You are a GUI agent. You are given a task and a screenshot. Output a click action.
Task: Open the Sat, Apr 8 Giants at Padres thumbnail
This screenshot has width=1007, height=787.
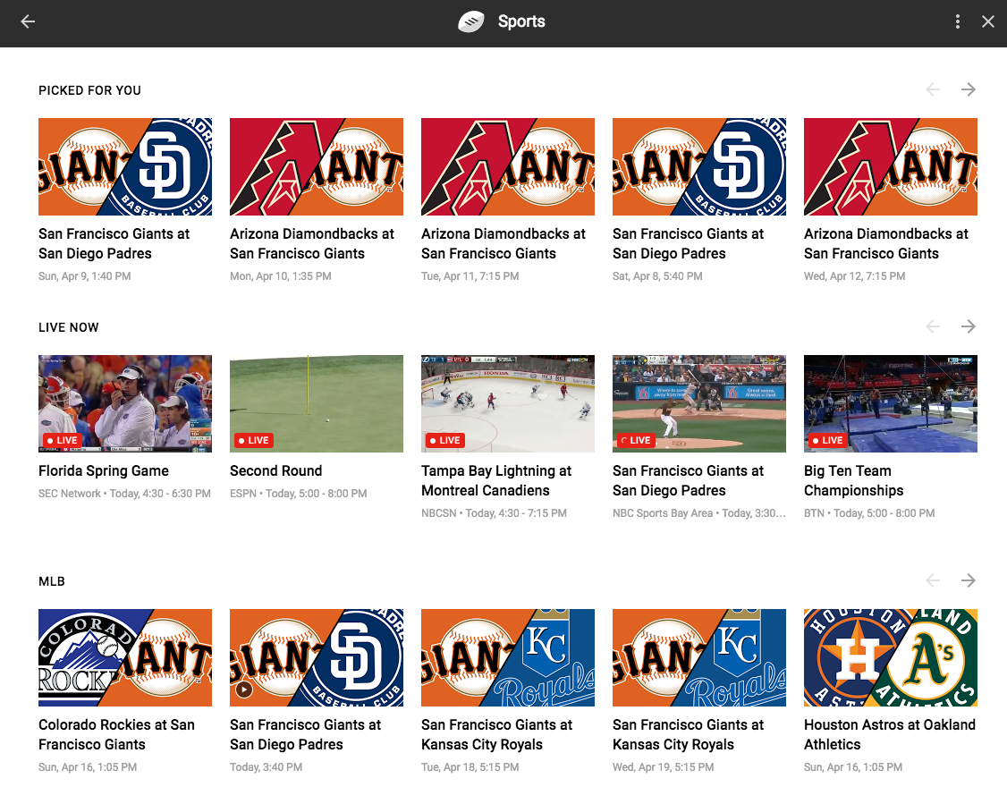pyautogui.click(x=699, y=166)
